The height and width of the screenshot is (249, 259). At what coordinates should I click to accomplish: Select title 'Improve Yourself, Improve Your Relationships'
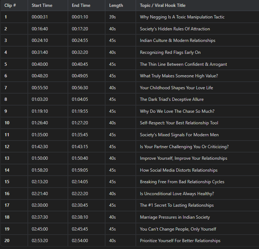tap(184, 158)
